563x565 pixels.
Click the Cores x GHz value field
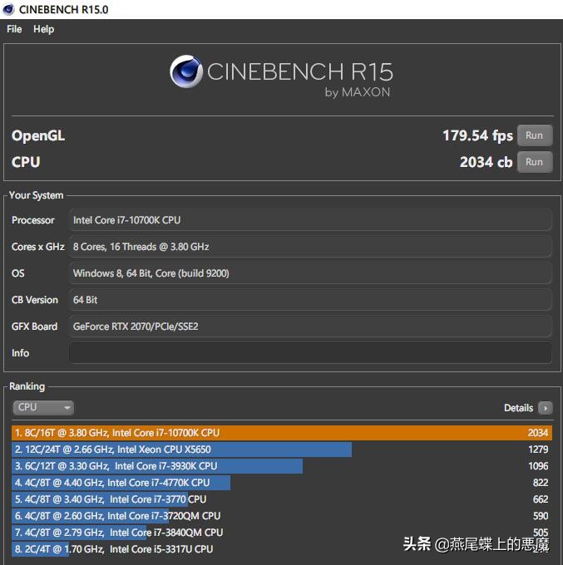(x=310, y=247)
